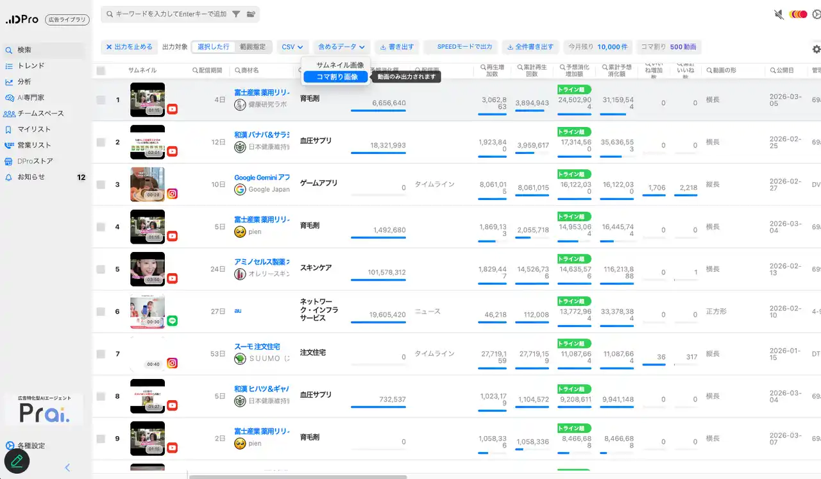Open the gear settings icon above the table

[816, 49]
